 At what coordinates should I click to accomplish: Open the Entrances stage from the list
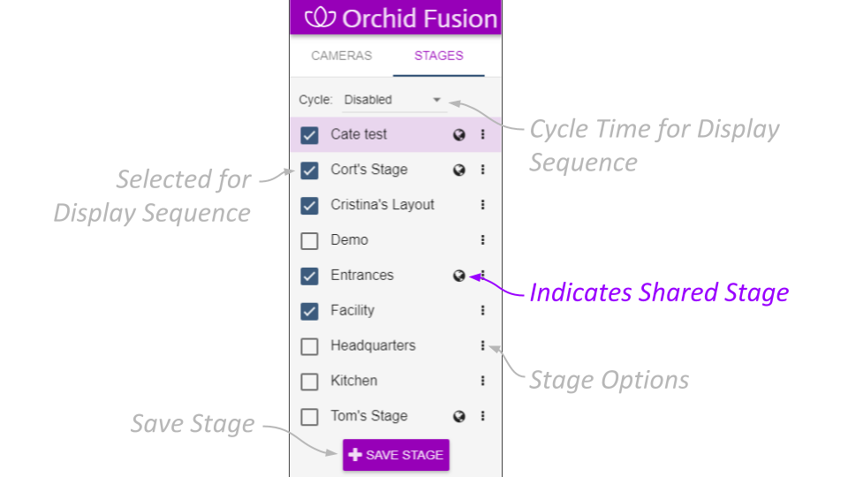point(362,276)
